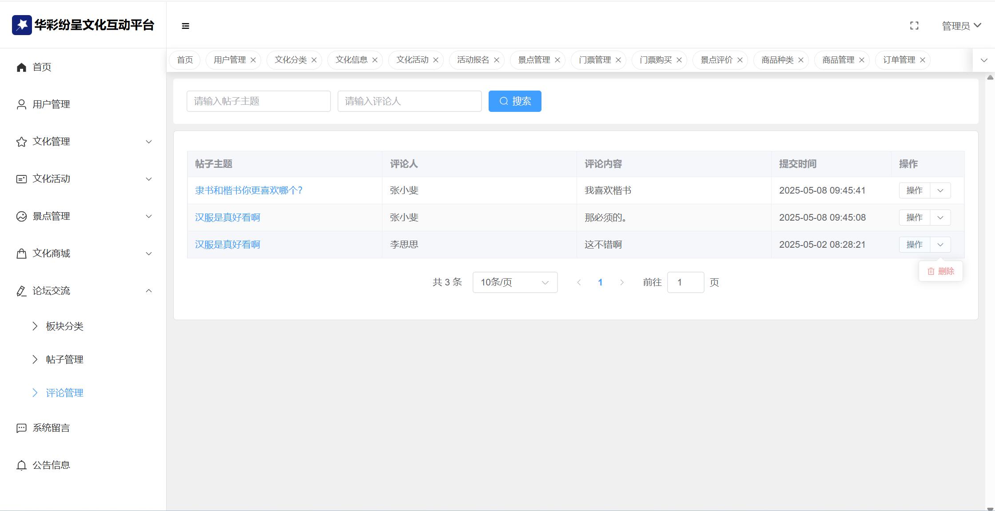Viewport: 995px width, 511px height.
Task: Click the home icon in sidebar
Action: [x=21, y=67]
